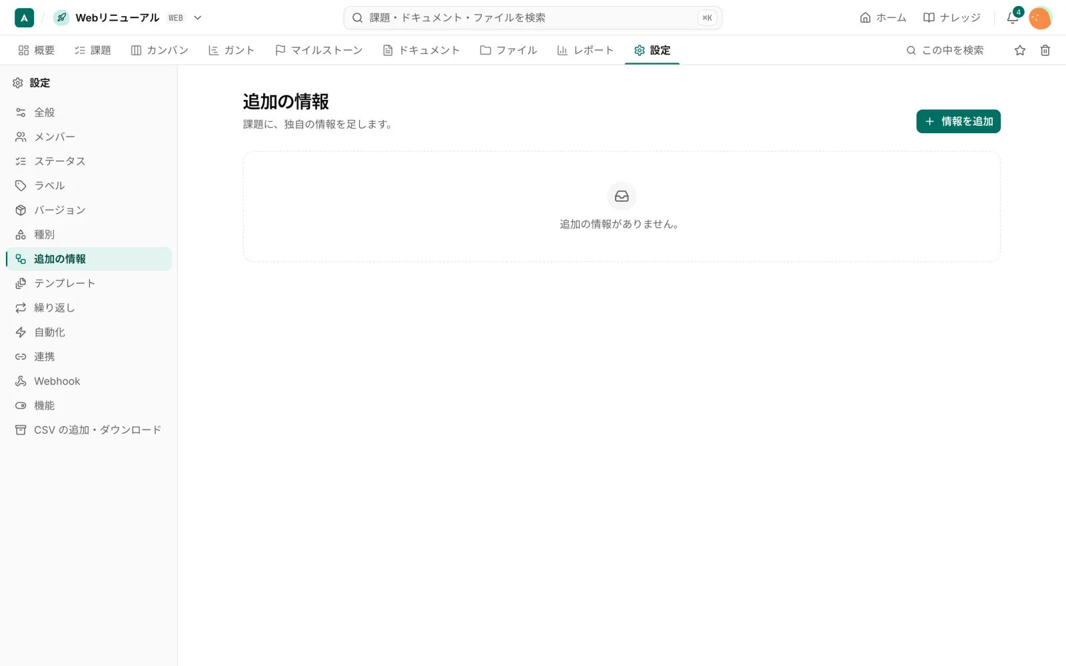Viewport: 1066px width, 666px height.
Task: Open CSV の追加・ダウンロード settings
Action: point(89,430)
